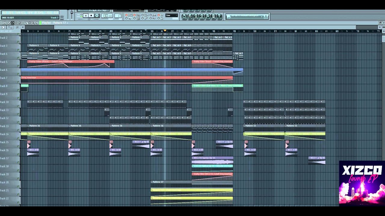Toggle the 3-2-1 recording countdown option

point(137,15)
